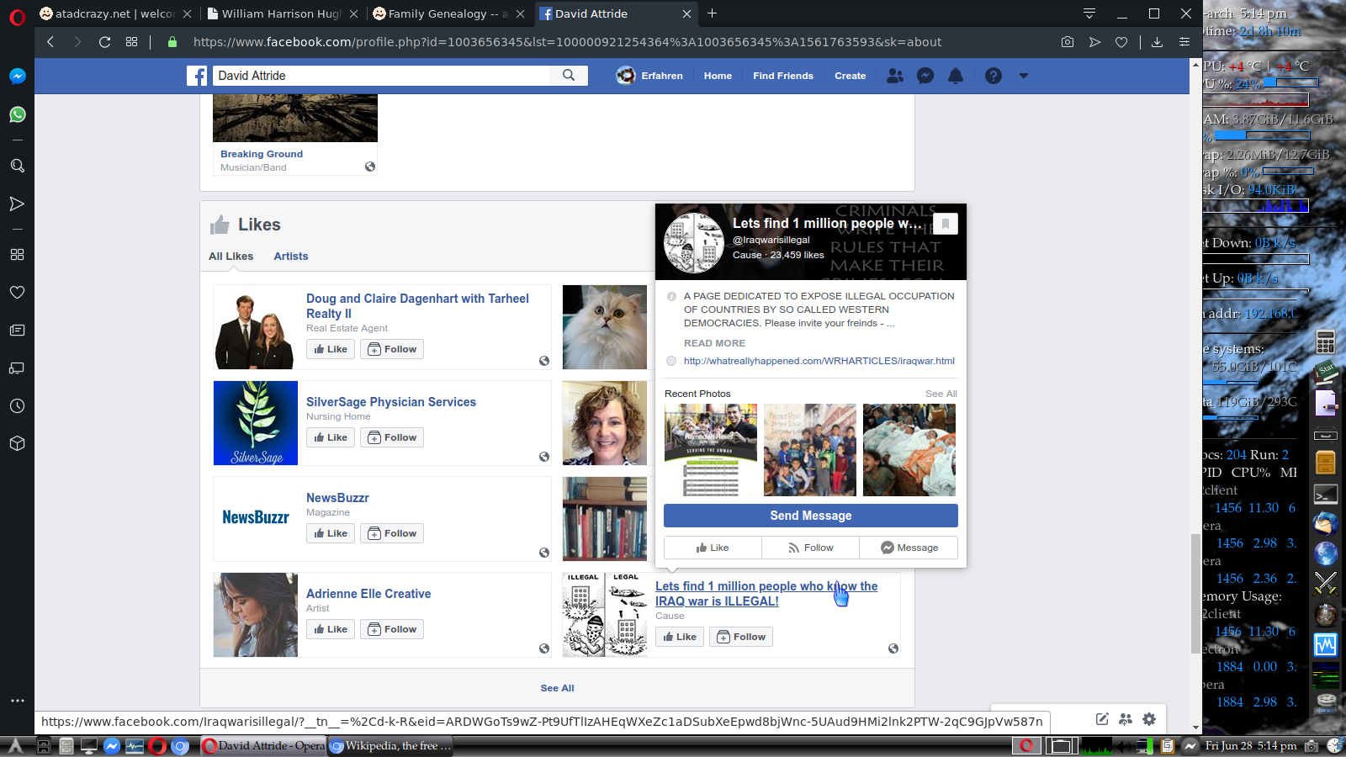Click the Facebook search input field
The image size is (1346, 757).
pyautogui.click(x=381, y=76)
